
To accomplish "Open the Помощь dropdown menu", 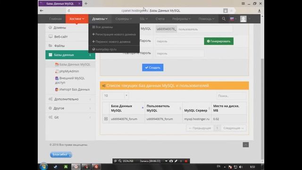I will click(x=206, y=19).
